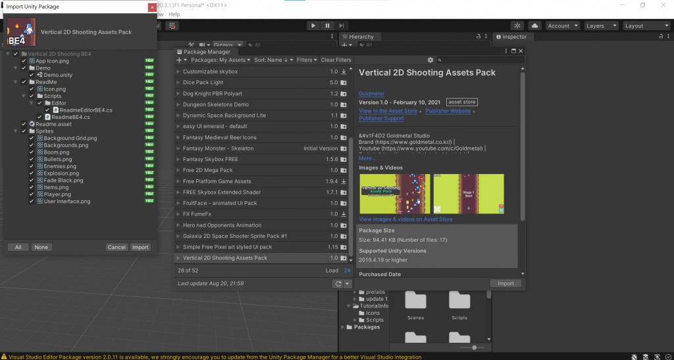Image resolution: width=674 pixels, height=360 pixels.
Task: Maximize the Package Manager window
Action: tap(513, 51)
